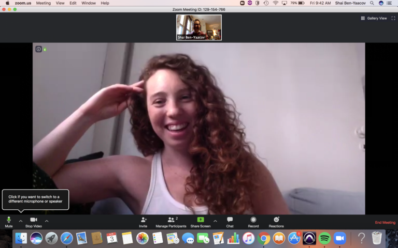
Task: Open the Time Machine menu bar icon
Action: [266, 3]
